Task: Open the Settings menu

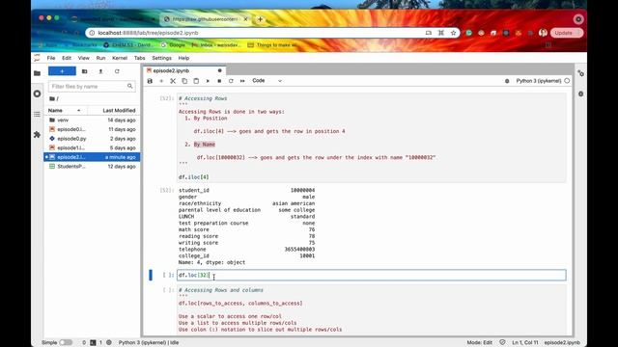Action: pyautogui.click(x=161, y=58)
